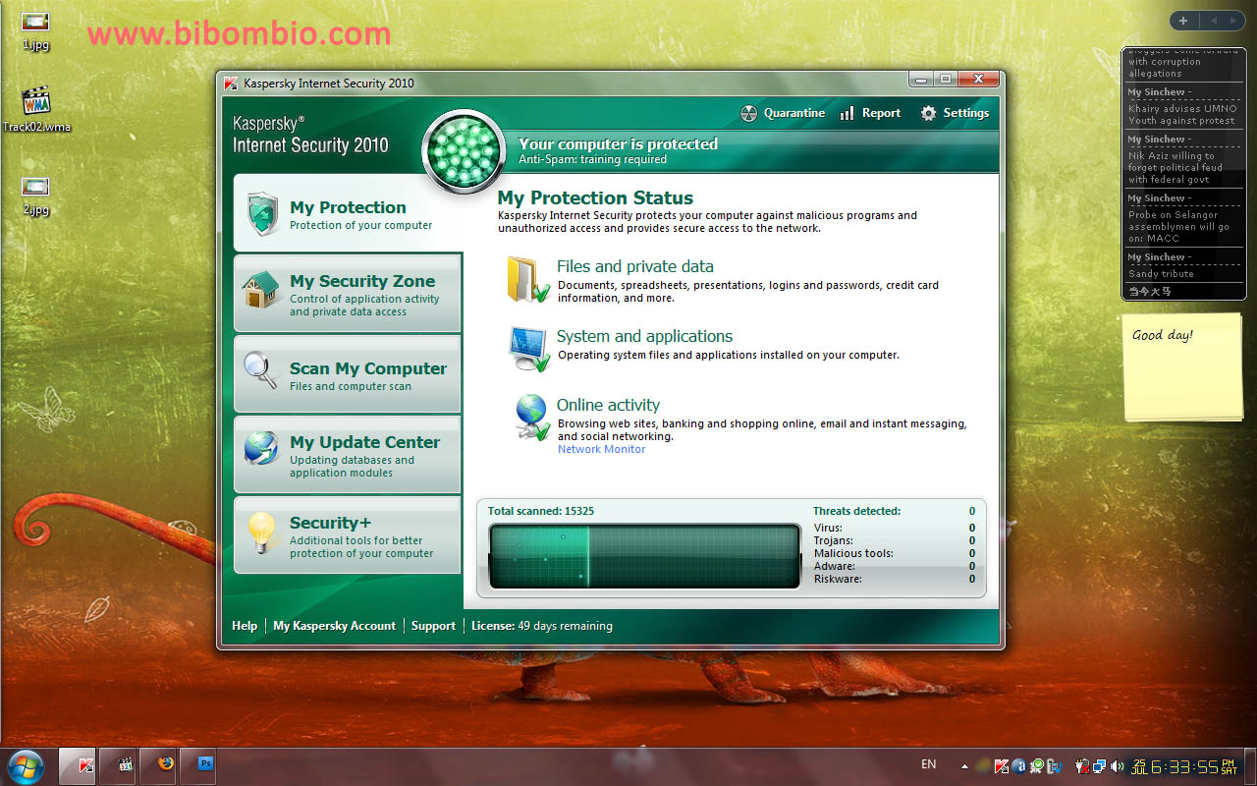Screen dimensions: 1257x786
Task: Open Kaspersky Settings via the gear
Action: coord(955,113)
